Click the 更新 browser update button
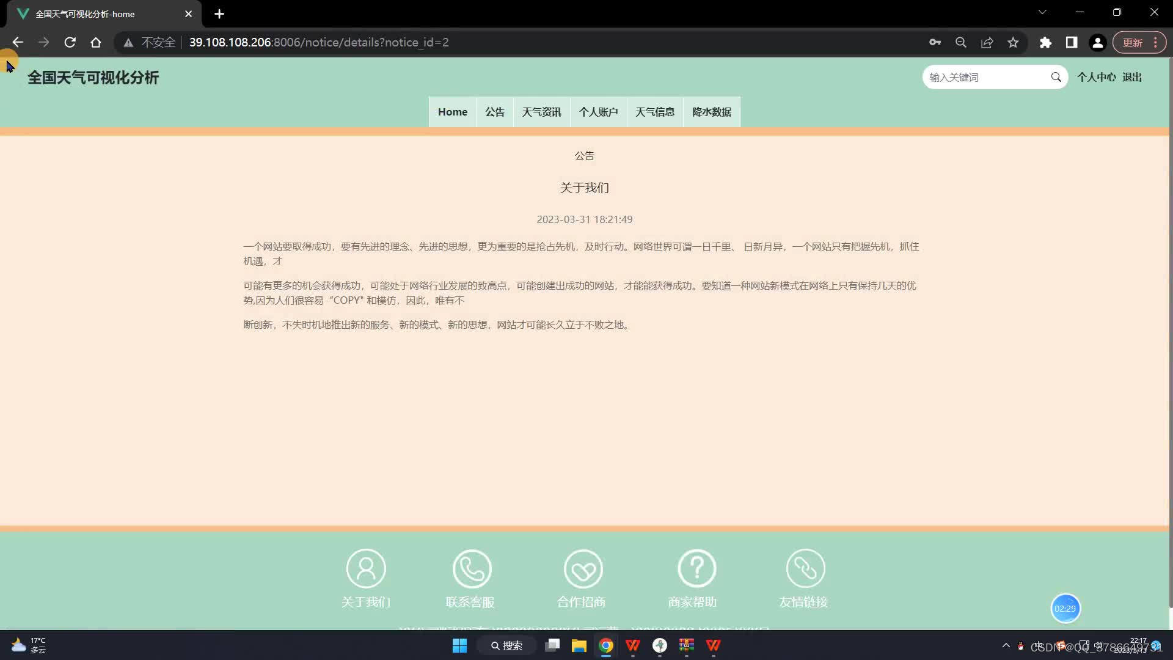The image size is (1173, 660). [x=1139, y=42]
